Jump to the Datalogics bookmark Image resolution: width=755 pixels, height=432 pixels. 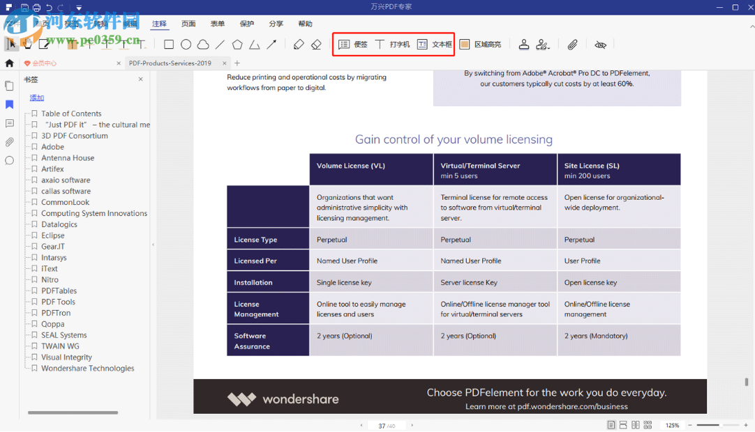[59, 224]
